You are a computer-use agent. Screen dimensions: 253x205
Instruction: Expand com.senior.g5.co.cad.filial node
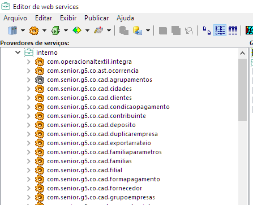[29, 170]
